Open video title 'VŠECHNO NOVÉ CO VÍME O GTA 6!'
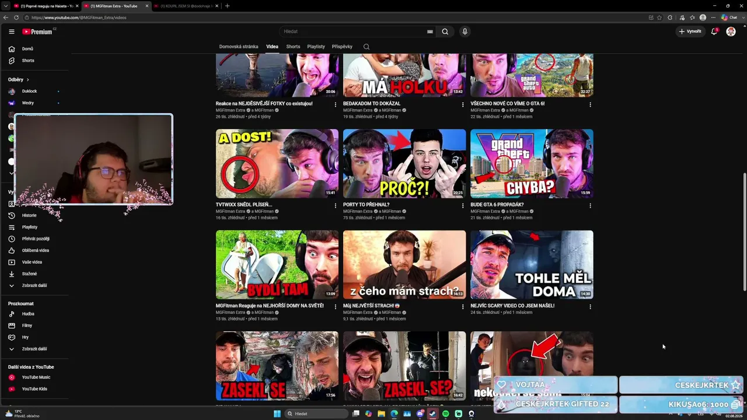Viewport: 747px width, 420px height. coord(508,104)
